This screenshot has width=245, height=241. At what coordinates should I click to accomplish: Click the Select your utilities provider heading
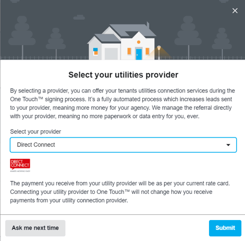coord(123,75)
